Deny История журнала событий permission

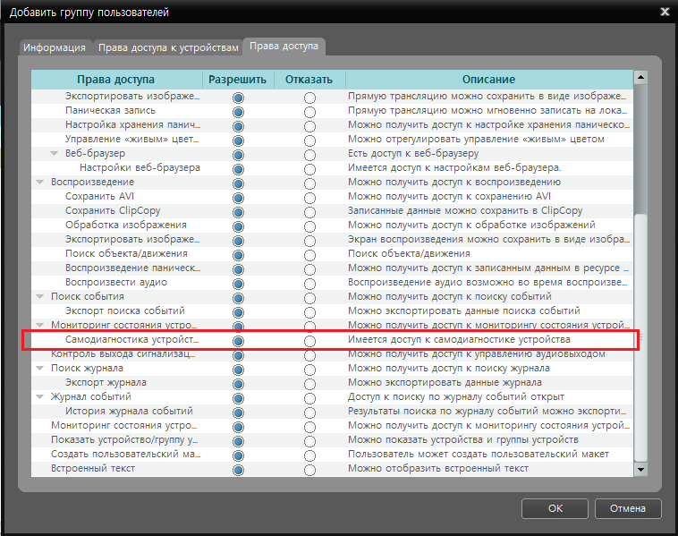(309, 413)
